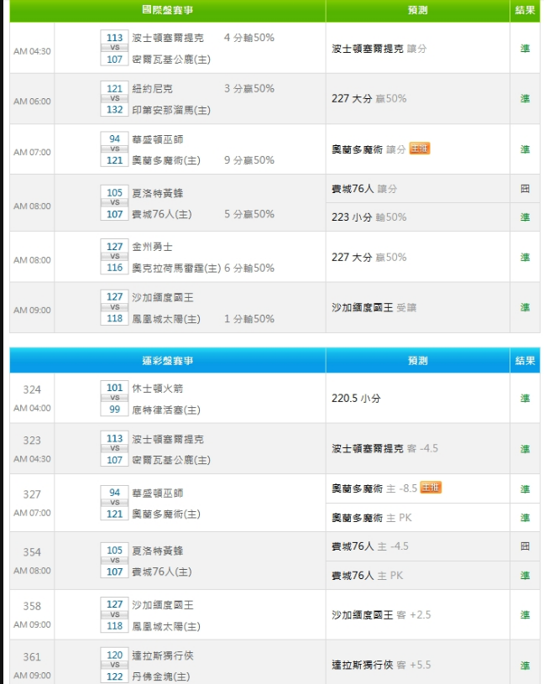Click the 主推 badge next to 奧蘭多魔術 主 -8.5
The image size is (544, 684).
431,488
